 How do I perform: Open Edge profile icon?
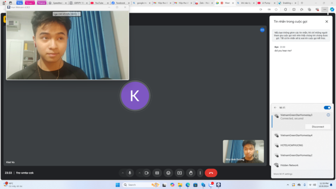pyautogui.click(x=4, y=3)
